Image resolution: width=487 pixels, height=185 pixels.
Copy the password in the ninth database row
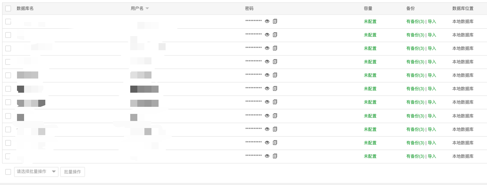pyautogui.click(x=275, y=129)
